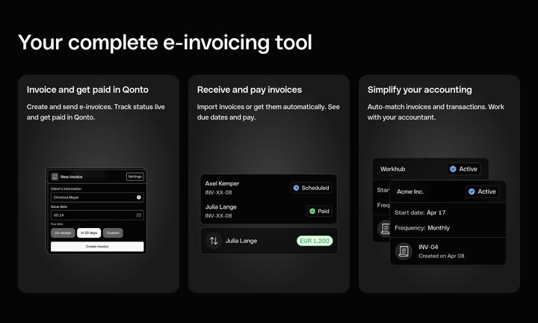Click the New invoice panel title text
This screenshot has width=538, height=323.
point(72,176)
